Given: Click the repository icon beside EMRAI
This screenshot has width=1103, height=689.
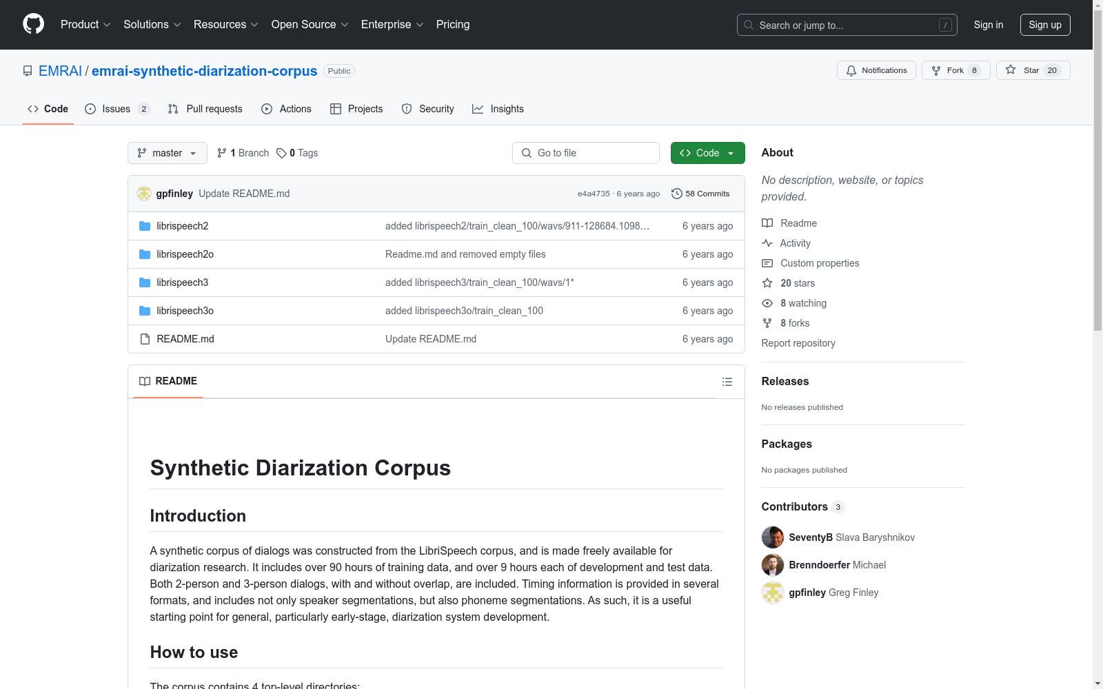Looking at the screenshot, I should [28, 71].
